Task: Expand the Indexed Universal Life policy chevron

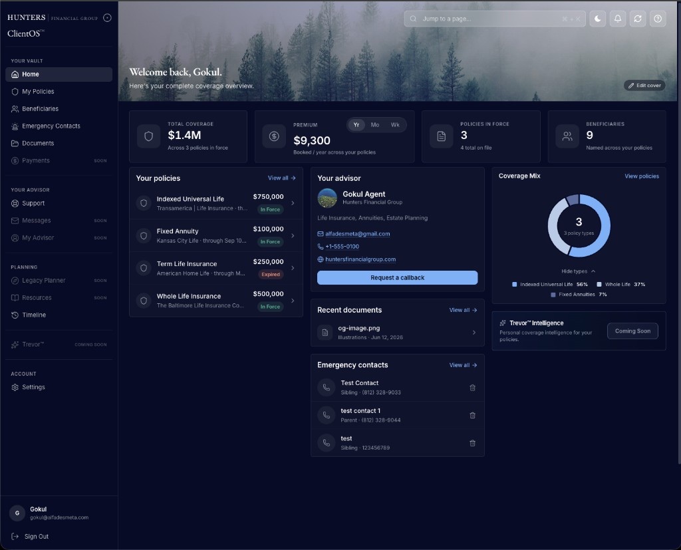Action: (x=293, y=203)
